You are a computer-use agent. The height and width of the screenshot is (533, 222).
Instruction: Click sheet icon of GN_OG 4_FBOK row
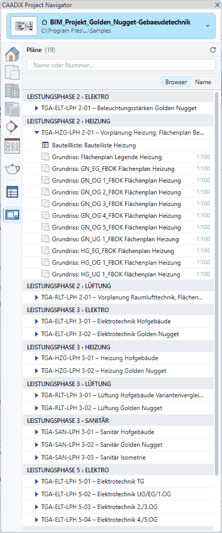(x=45, y=216)
